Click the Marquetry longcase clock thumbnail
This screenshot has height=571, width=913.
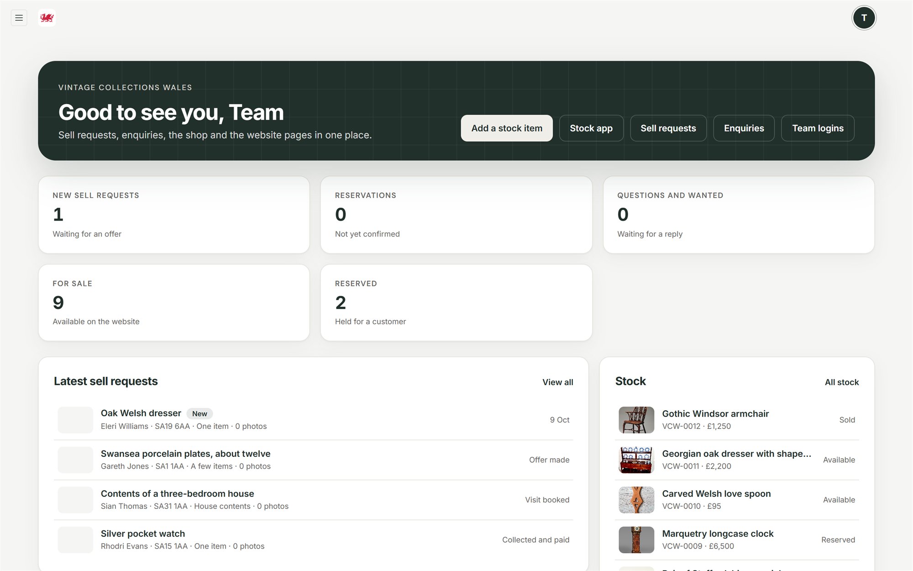(636, 540)
